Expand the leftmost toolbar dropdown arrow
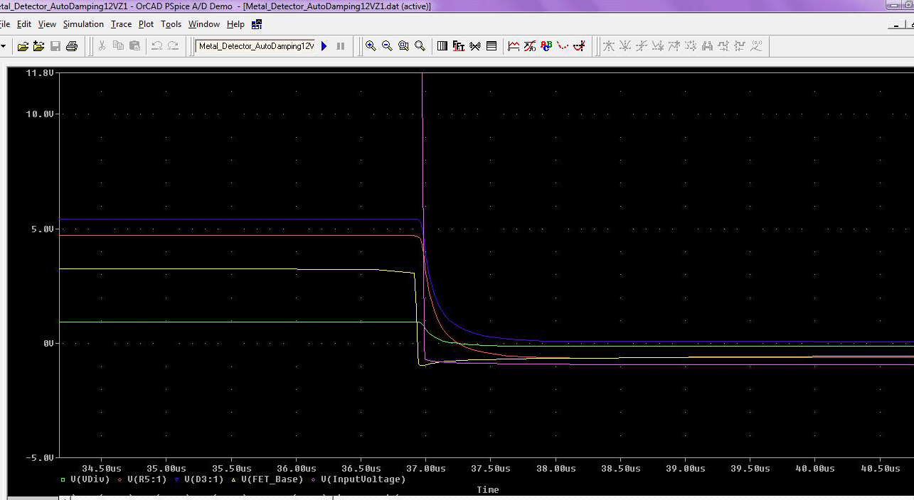 click(4, 46)
